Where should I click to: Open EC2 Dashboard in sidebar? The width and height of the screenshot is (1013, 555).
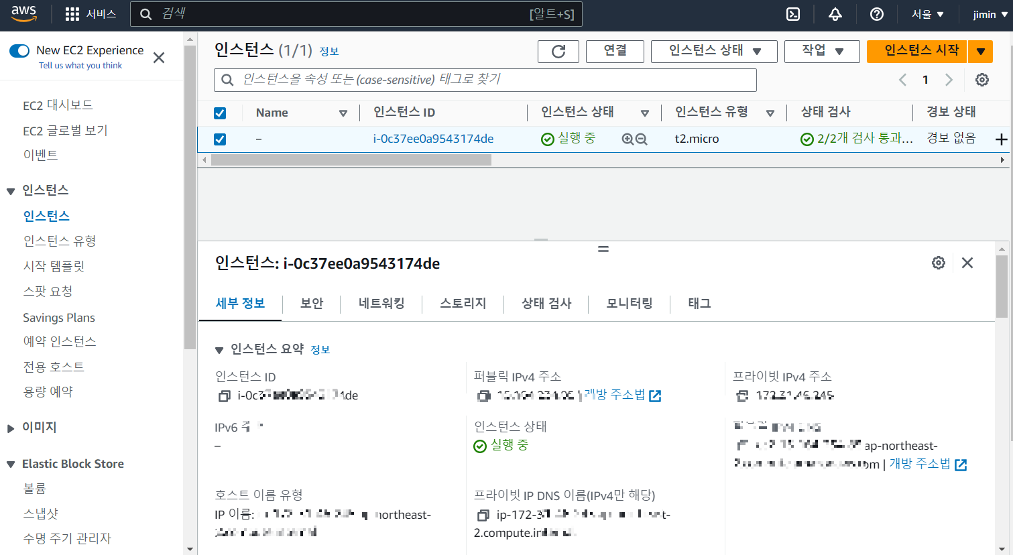point(58,105)
